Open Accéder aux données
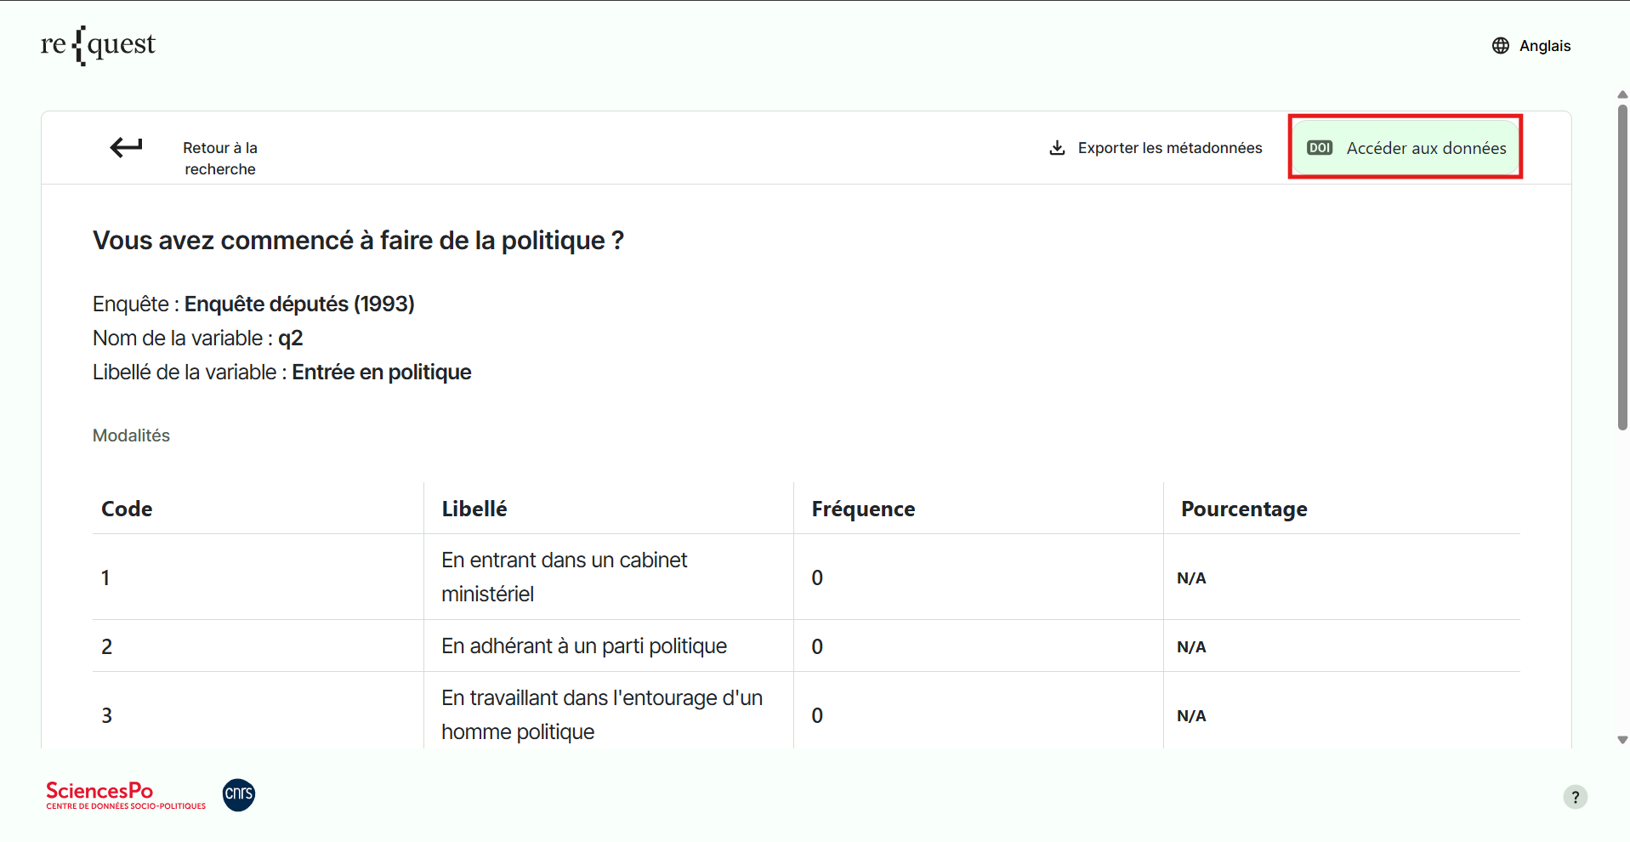The image size is (1630, 842). click(1425, 148)
